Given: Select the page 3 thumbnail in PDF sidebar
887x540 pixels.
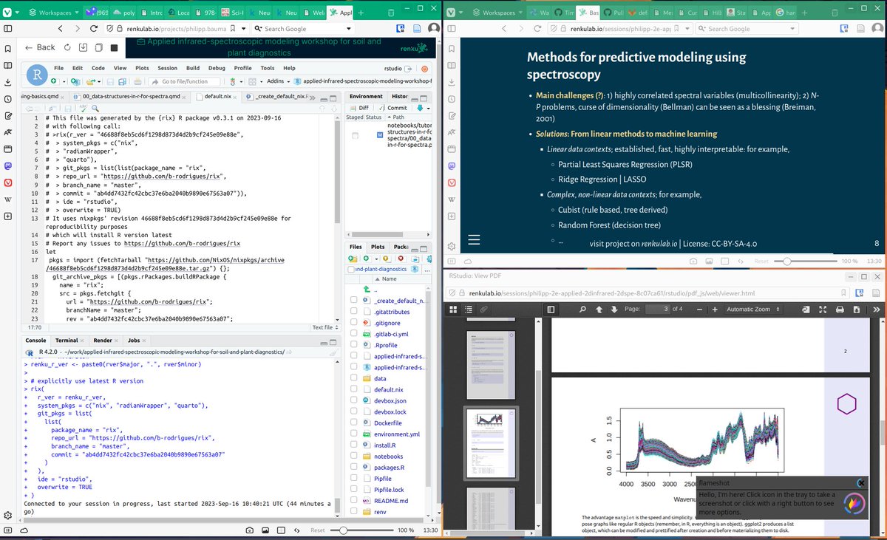Looking at the screenshot, I should [491, 442].
